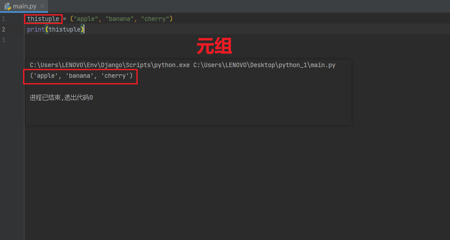The width and height of the screenshot is (450, 240).
Task: Click thistuple argument inside print call
Action: [64, 30]
